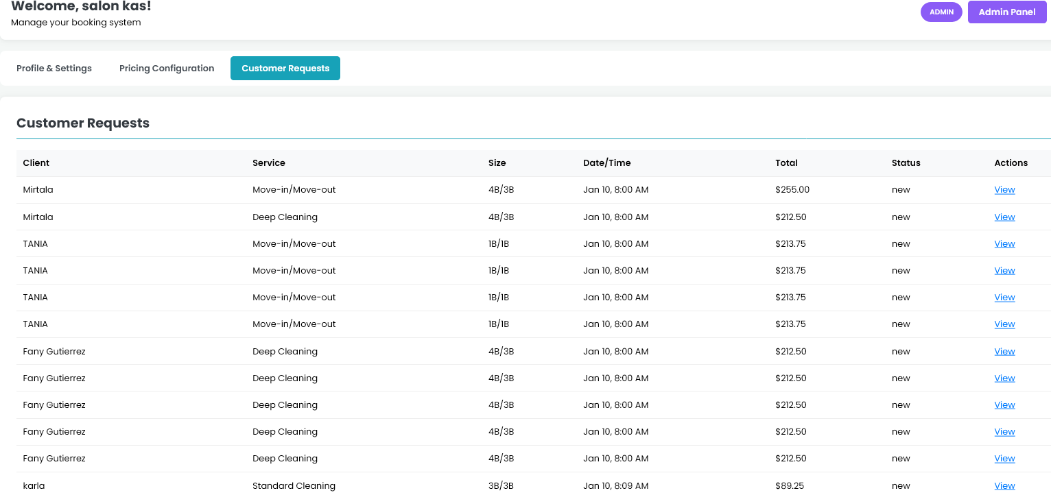Open Fany Gutierrez's second request
The height and width of the screenshot is (495, 1051).
pyautogui.click(x=1004, y=378)
